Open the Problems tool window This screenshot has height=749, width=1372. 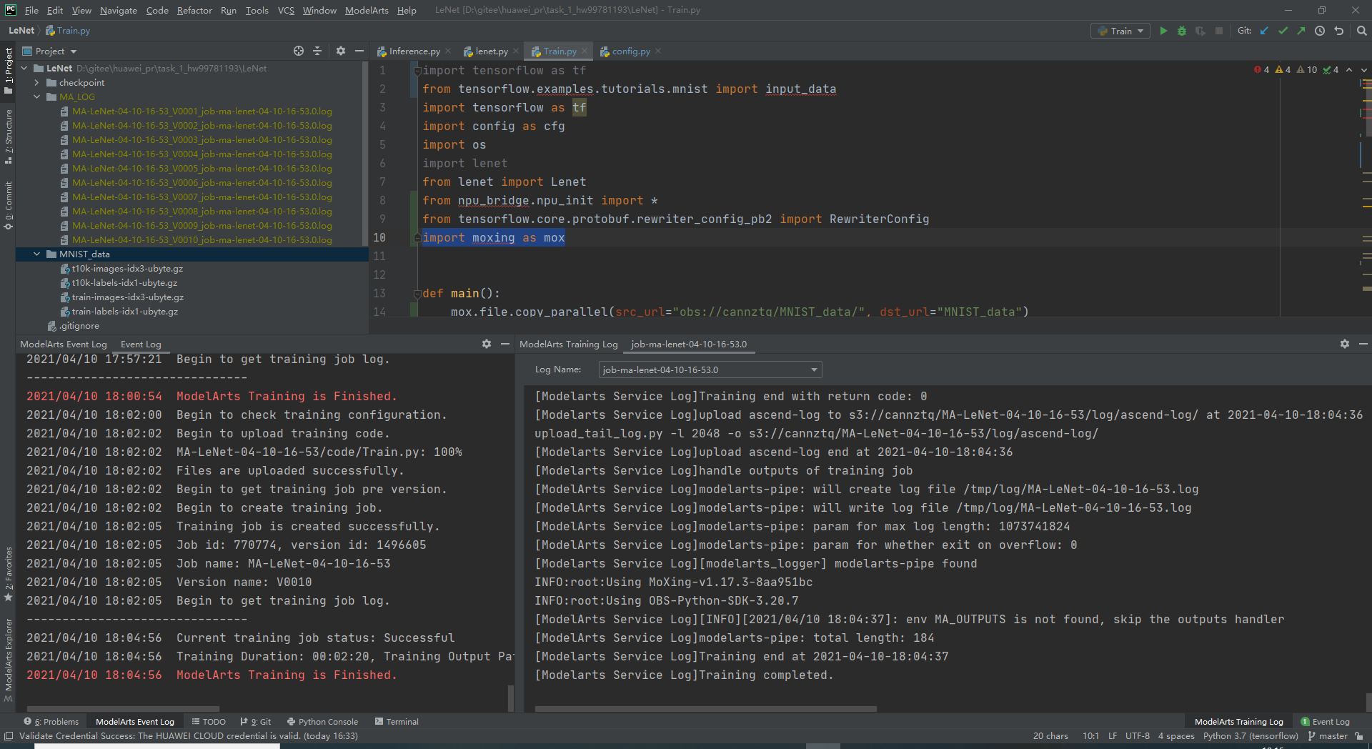click(x=51, y=721)
